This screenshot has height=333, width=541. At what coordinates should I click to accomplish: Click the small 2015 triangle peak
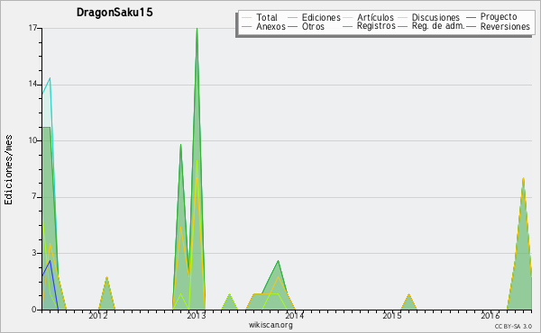[x=408, y=295]
